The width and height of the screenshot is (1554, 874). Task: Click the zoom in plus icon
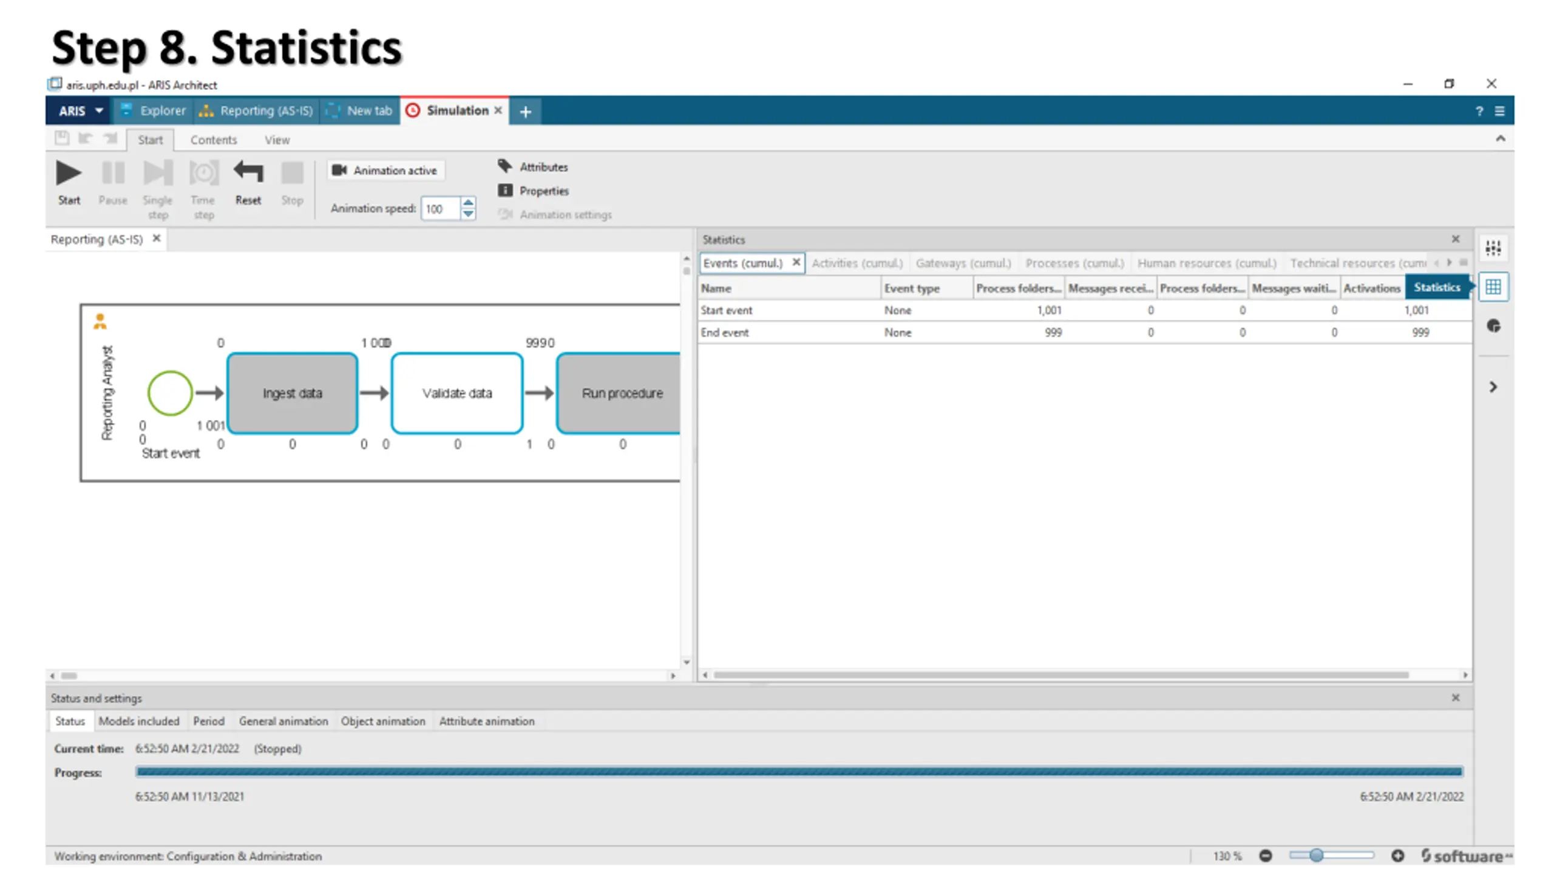(x=1397, y=856)
